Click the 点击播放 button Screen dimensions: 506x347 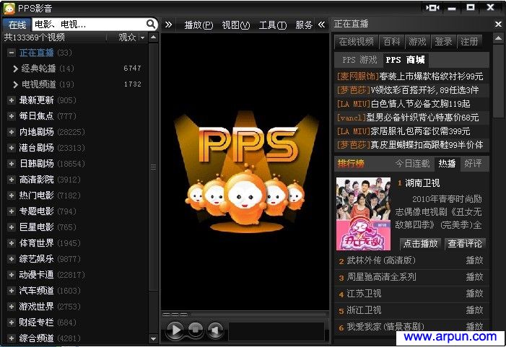point(421,244)
